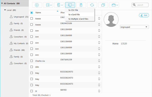Click the de-duplicate contacts toolbar icon
The width and height of the screenshot is (152, 97).
coord(103,5)
